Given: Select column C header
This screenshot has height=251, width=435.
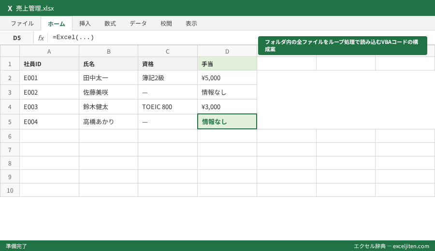Looking at the screenshot, I should pos(168,51).
